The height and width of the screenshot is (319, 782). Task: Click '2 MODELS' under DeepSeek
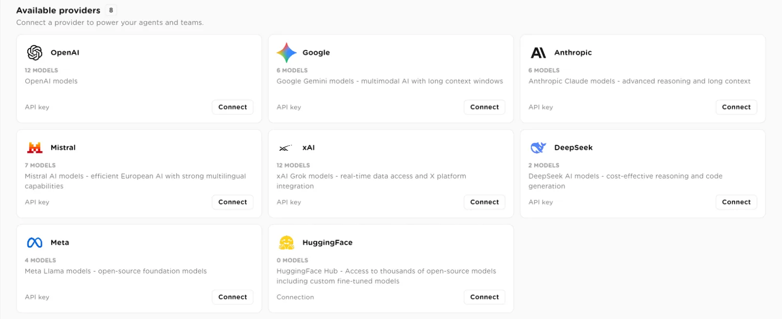coord(544,165)
